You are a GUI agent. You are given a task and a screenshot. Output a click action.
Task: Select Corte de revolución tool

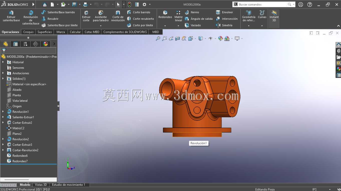click(118, 16)
